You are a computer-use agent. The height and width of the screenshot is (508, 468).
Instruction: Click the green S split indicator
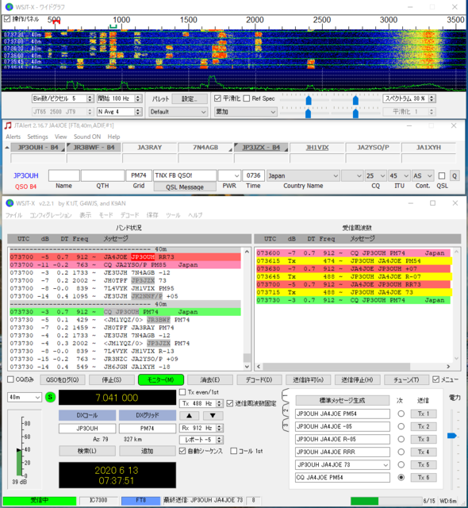(50, 397)
